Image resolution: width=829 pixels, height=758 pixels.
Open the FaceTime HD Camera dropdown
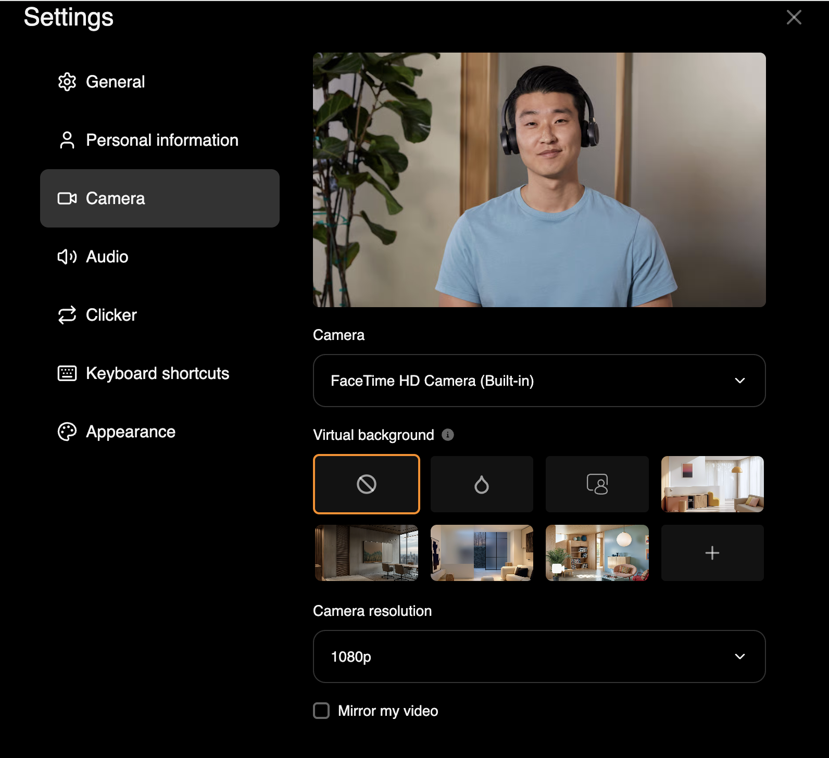pos(539,381)
